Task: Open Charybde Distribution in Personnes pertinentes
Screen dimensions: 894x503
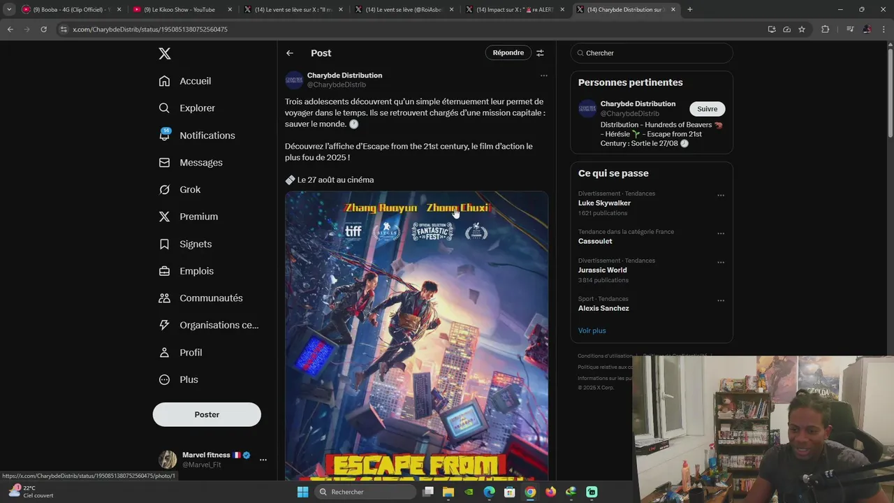Action: (x=638, y=104)
